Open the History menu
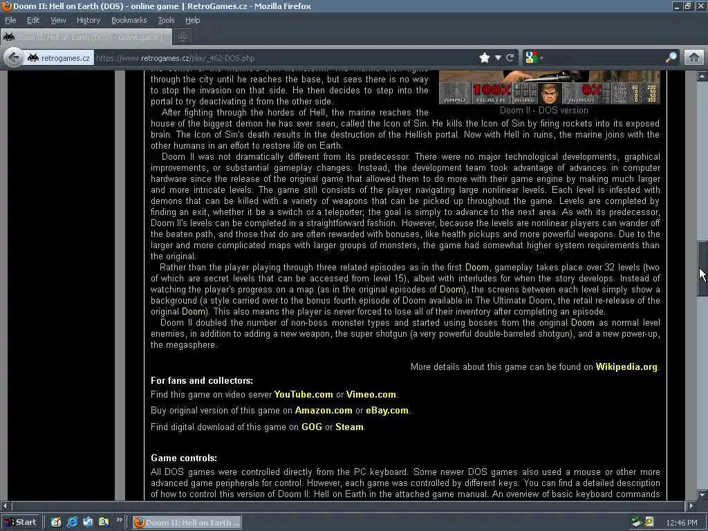This screenshot has width=708, height=531. (88, 20)
